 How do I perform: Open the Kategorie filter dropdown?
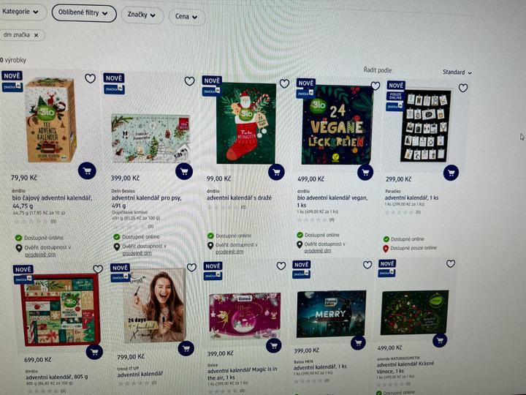20,12
